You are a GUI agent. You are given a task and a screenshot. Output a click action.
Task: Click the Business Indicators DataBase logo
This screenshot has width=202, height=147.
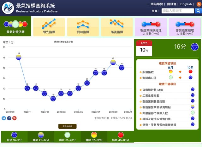click(x=8, y=8)
